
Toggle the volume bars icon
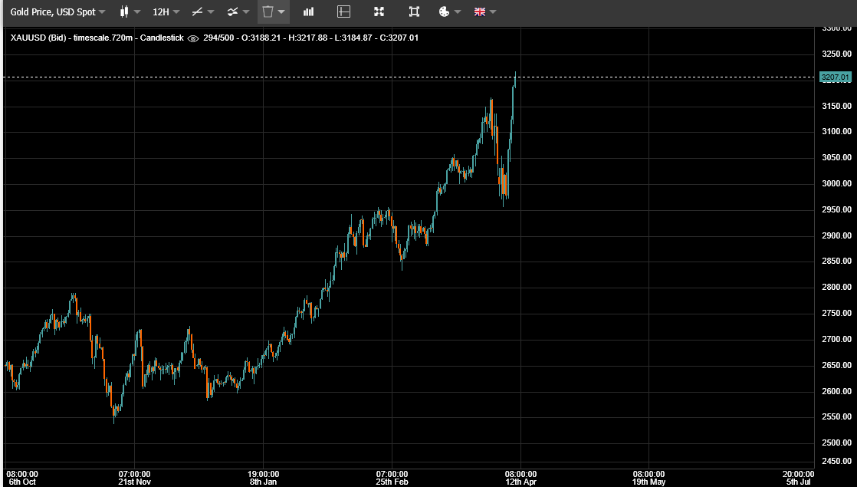[x=308, y=12]
